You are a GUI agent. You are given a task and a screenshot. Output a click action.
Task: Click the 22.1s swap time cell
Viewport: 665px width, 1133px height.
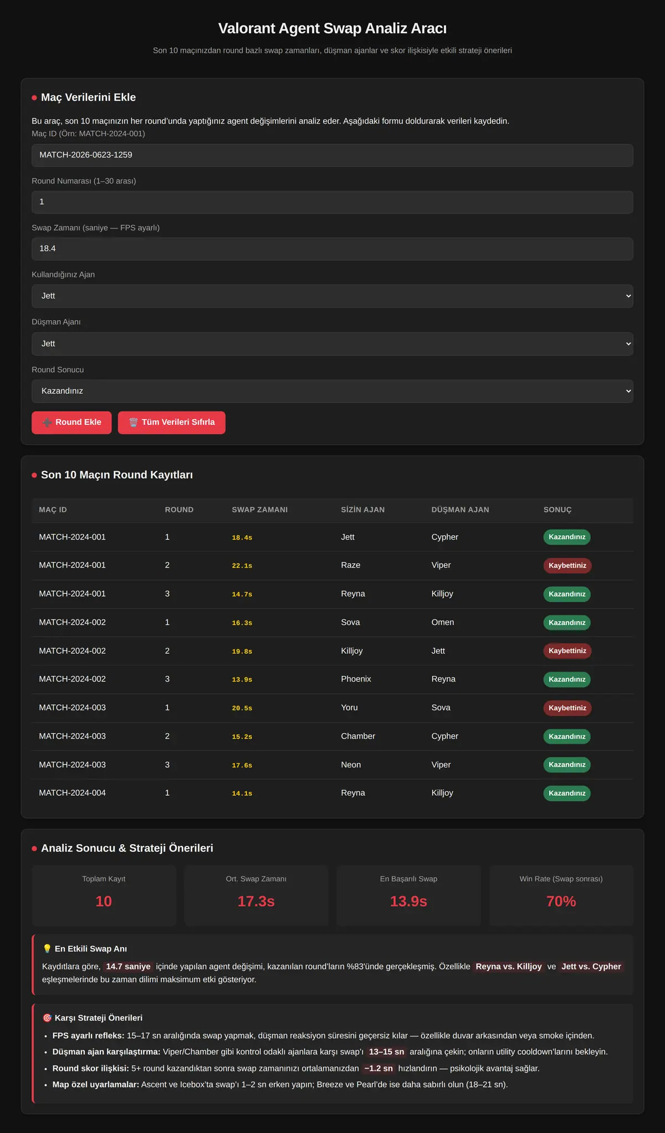242,566
